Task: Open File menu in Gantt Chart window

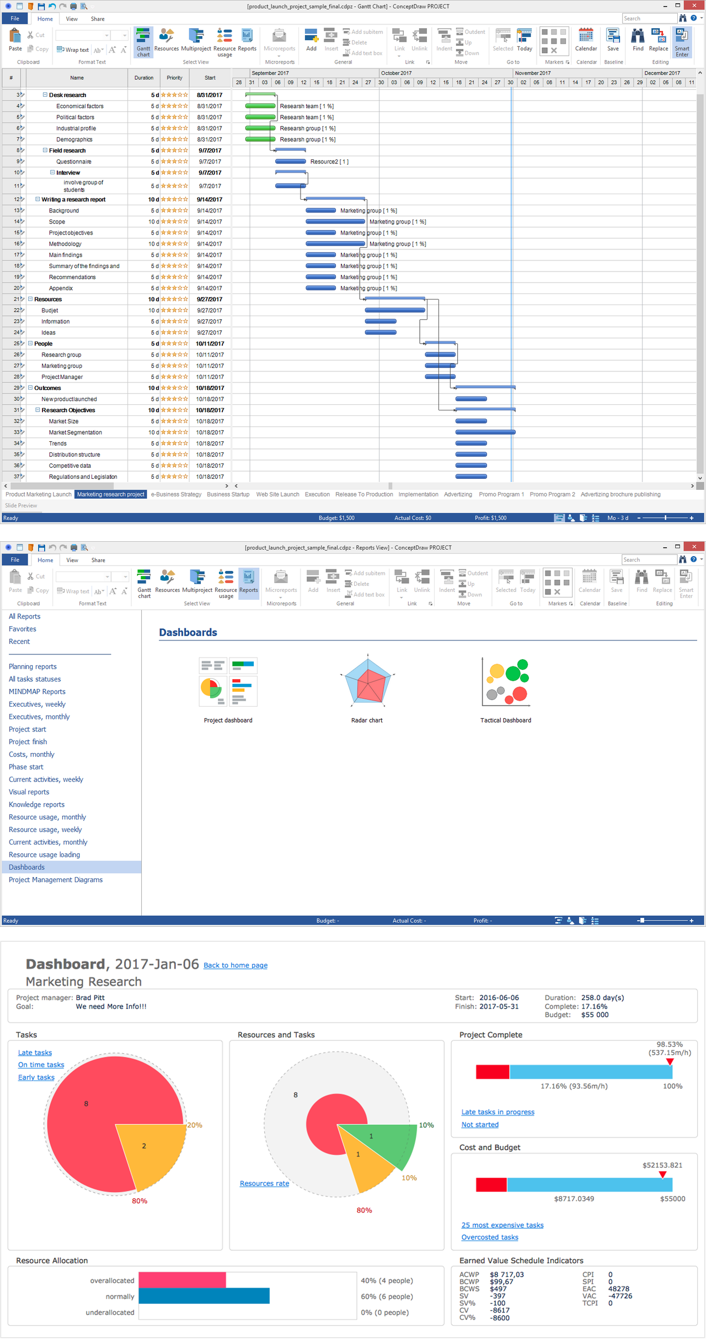Action: point(15,19)
